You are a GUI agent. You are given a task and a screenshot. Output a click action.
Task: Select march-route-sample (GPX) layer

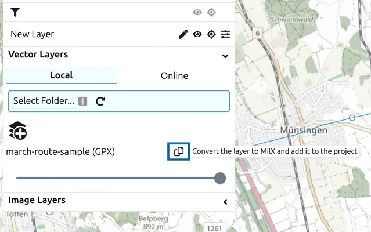point(60,152)
